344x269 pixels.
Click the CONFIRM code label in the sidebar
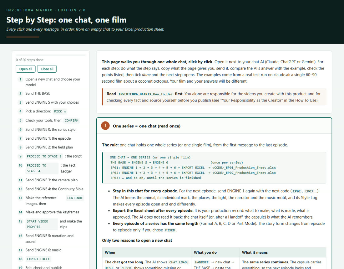click(71, 121)
